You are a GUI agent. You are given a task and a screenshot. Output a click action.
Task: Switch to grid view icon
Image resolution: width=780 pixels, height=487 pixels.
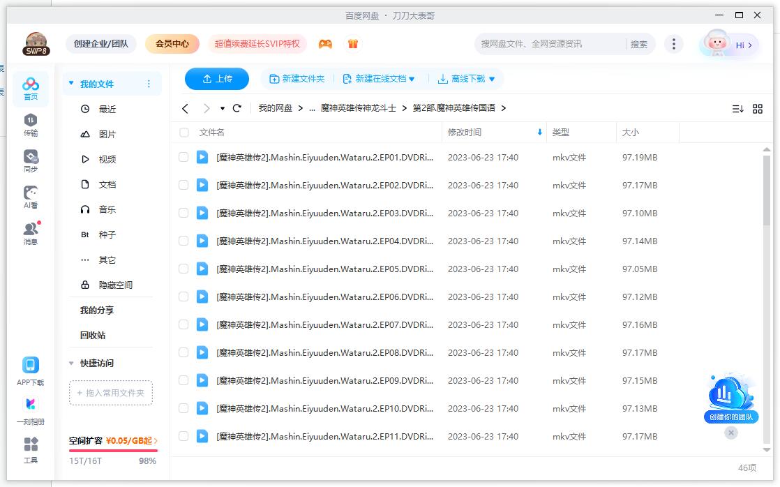tap(758, 108)
